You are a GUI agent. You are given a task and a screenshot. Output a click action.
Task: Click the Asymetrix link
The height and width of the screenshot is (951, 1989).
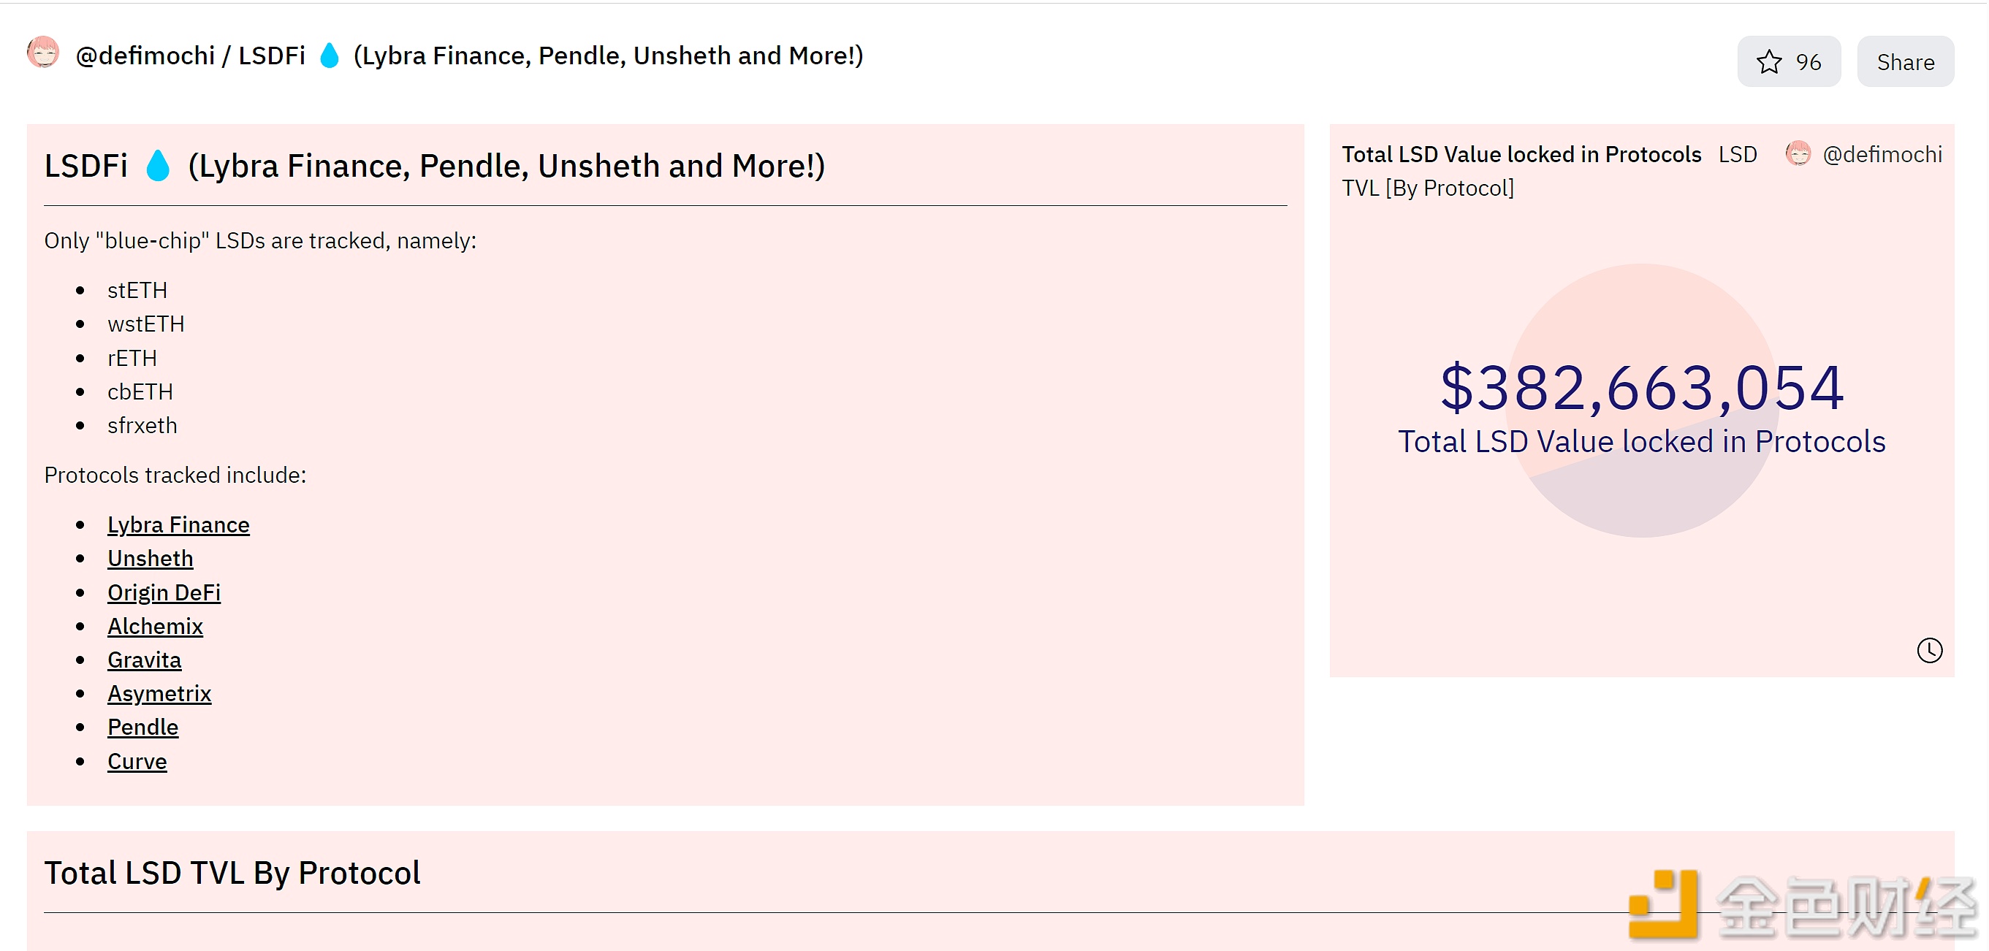tap(159, 693)
